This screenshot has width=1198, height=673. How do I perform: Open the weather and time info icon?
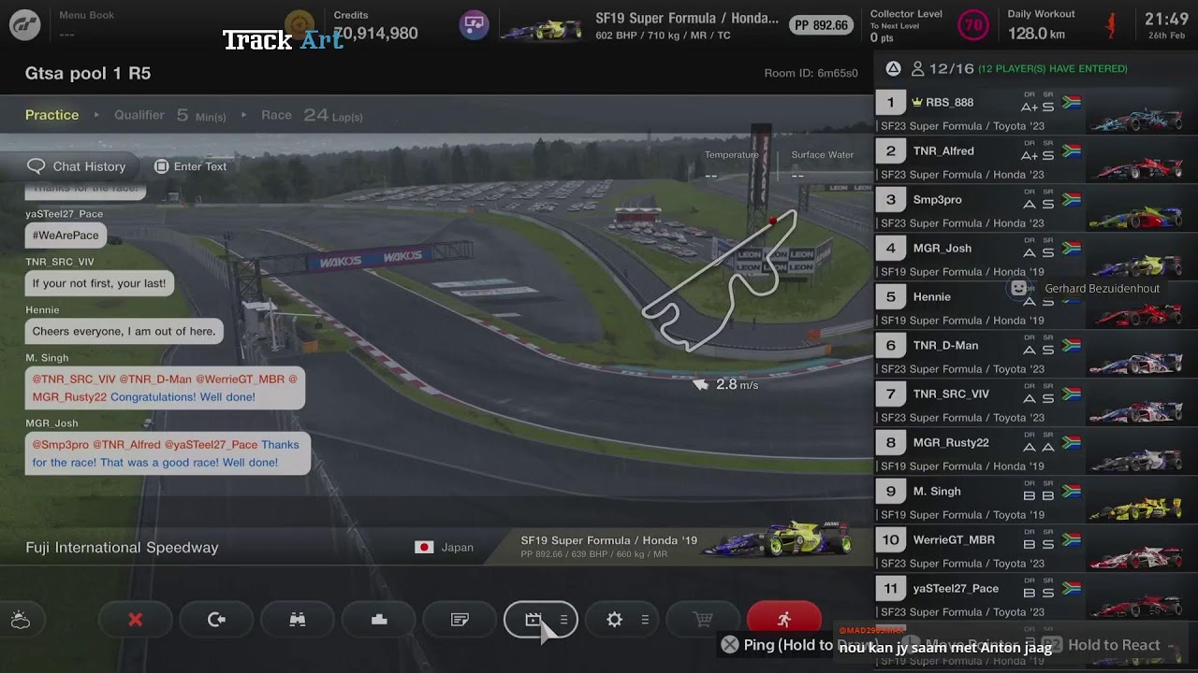(21, 620)
